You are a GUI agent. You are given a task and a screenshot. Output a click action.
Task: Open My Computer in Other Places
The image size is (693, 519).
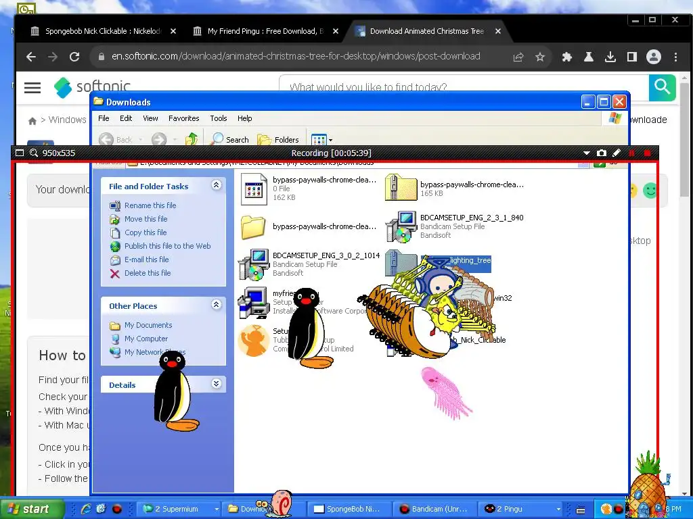(x=146, y=339)
